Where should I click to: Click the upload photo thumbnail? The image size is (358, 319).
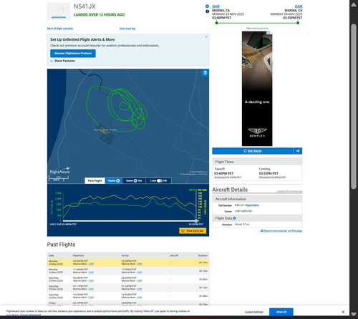coord(59,11)
